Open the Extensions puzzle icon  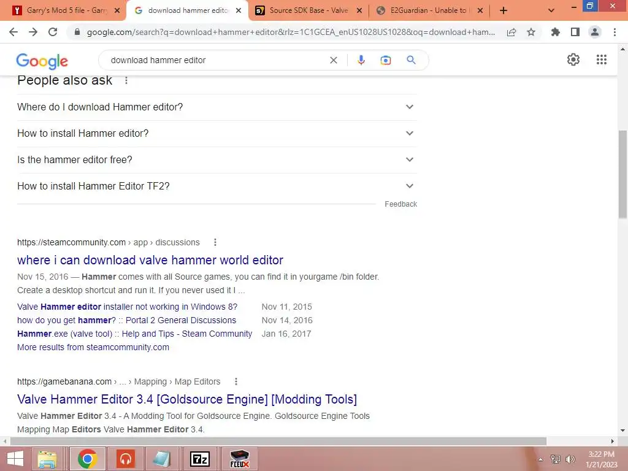pos(556,32)
